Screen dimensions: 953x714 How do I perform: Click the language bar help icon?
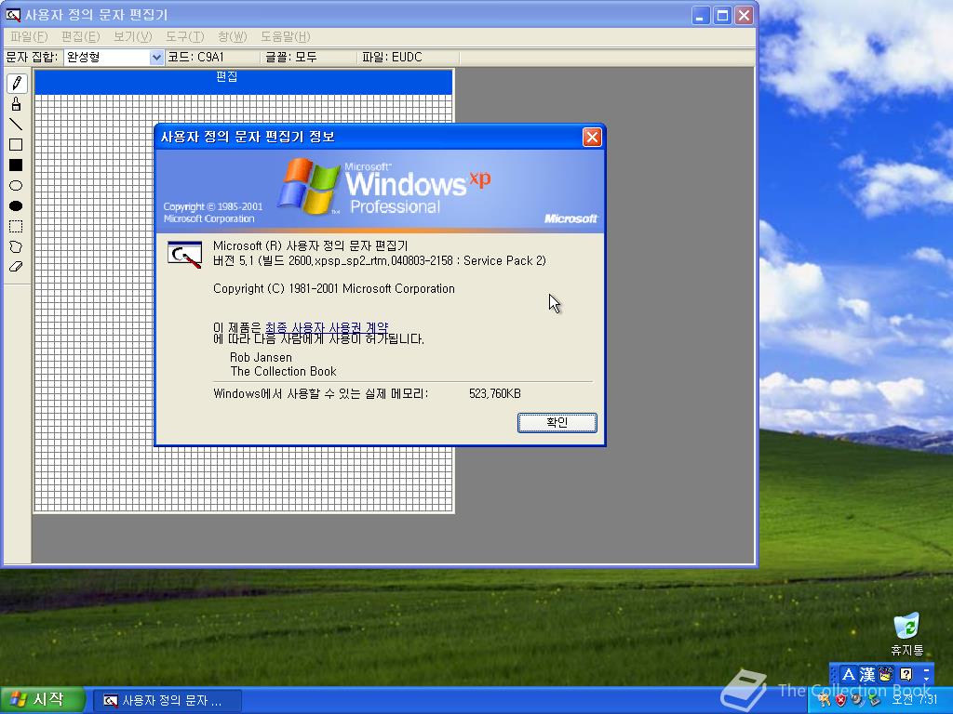pyautogui.click(x=906, y=675)
